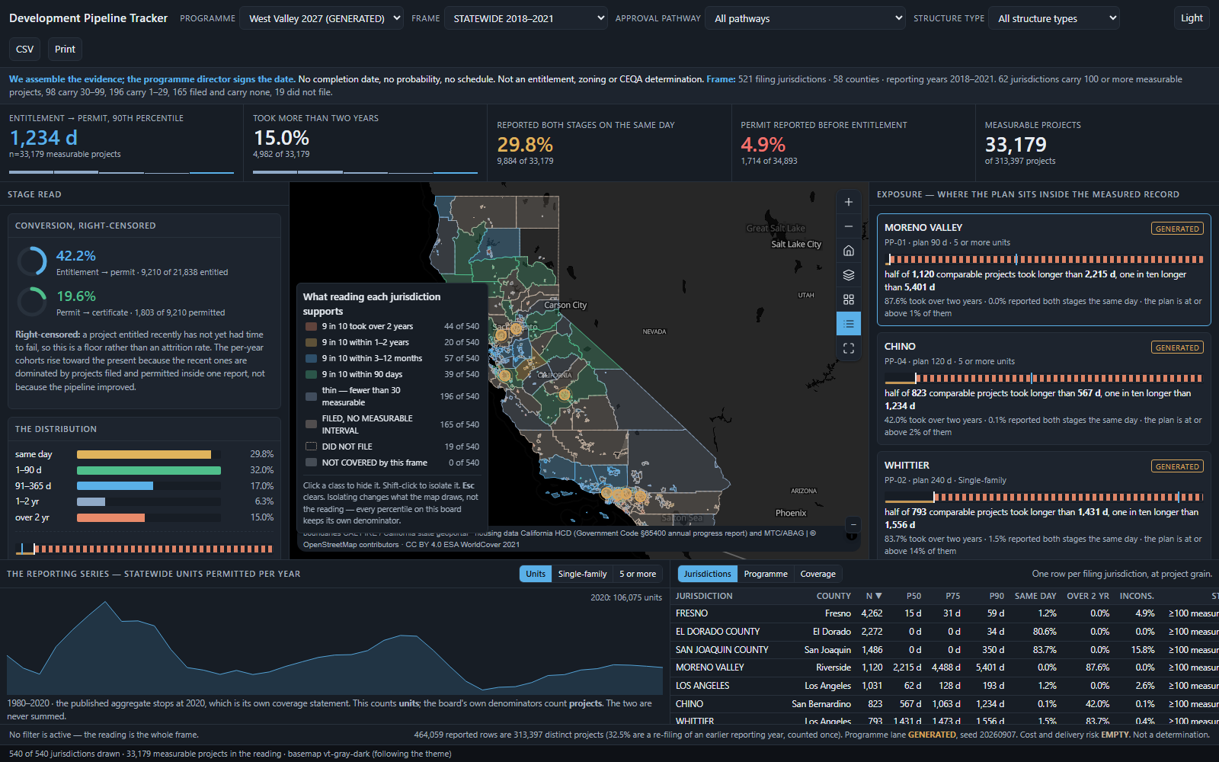Sort by the P90 column header
This screenshot has height=762, width=1219.
coord(997,596)
